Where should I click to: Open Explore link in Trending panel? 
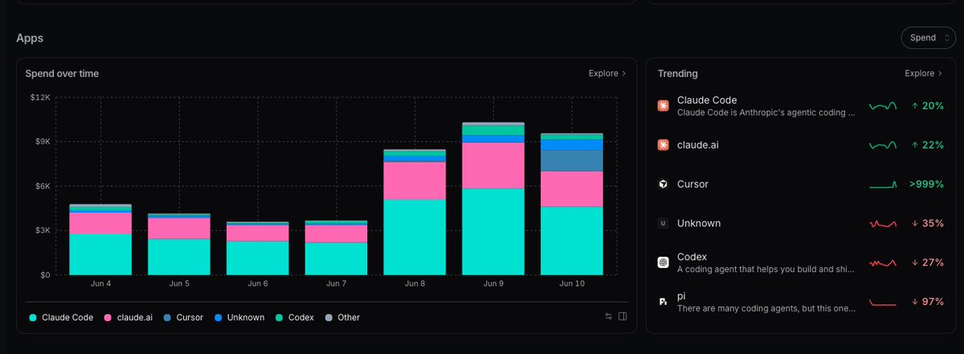click(x=924, y=73)
